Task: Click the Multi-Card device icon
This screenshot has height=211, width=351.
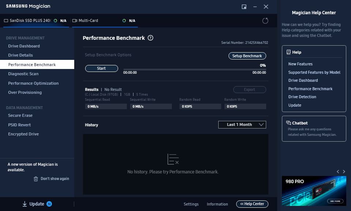Action: (x=75, y=20)
